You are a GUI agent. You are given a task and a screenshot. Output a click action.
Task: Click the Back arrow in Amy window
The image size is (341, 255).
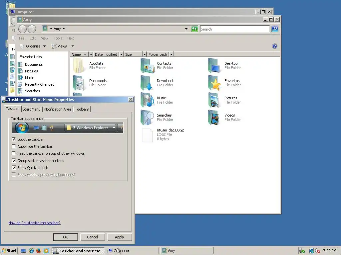(x=22, y=29)
